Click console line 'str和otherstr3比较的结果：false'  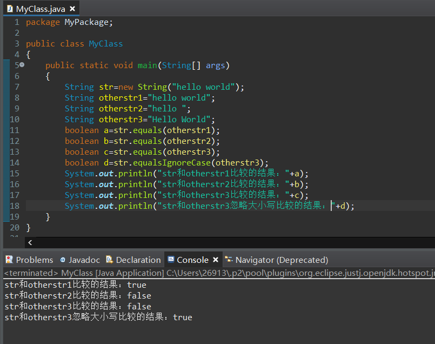pyautogui.click(x=78, y=306)
